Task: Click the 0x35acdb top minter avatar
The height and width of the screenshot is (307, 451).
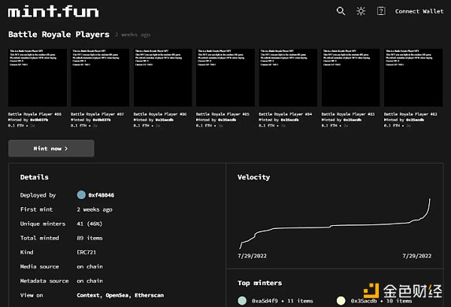Action: click(x=341, y=300)
